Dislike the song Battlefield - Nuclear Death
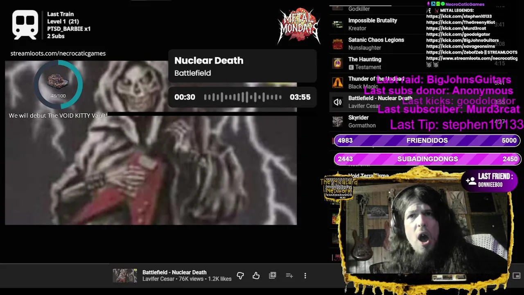Image resolution: width=524 pixels, height=295 pixels. [240, 276]
